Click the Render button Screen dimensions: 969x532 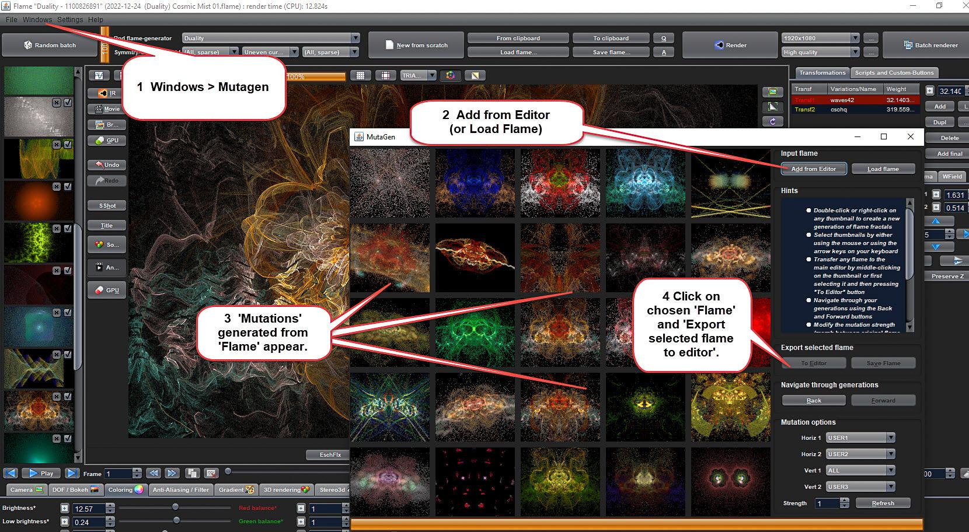[x=730, y=45]
